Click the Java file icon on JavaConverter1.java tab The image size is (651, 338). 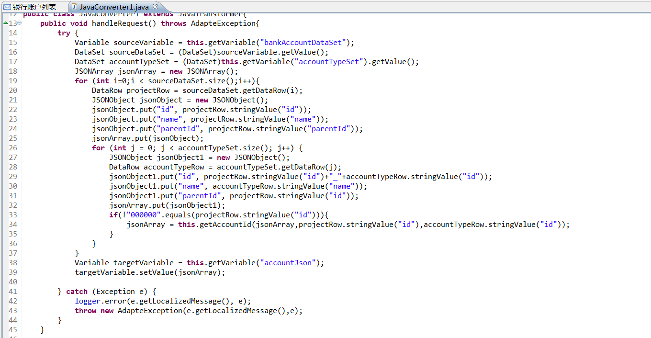[74, 7]
